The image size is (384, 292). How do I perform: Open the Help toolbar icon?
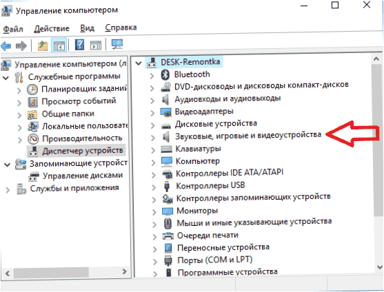pos(79,45)
